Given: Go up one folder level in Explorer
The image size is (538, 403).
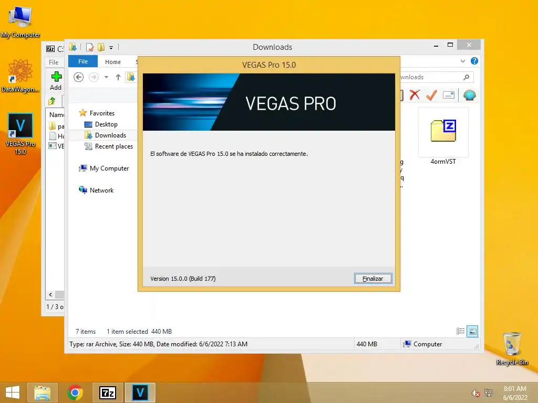Looking at the screenshot, I should [x=118, y=77].
